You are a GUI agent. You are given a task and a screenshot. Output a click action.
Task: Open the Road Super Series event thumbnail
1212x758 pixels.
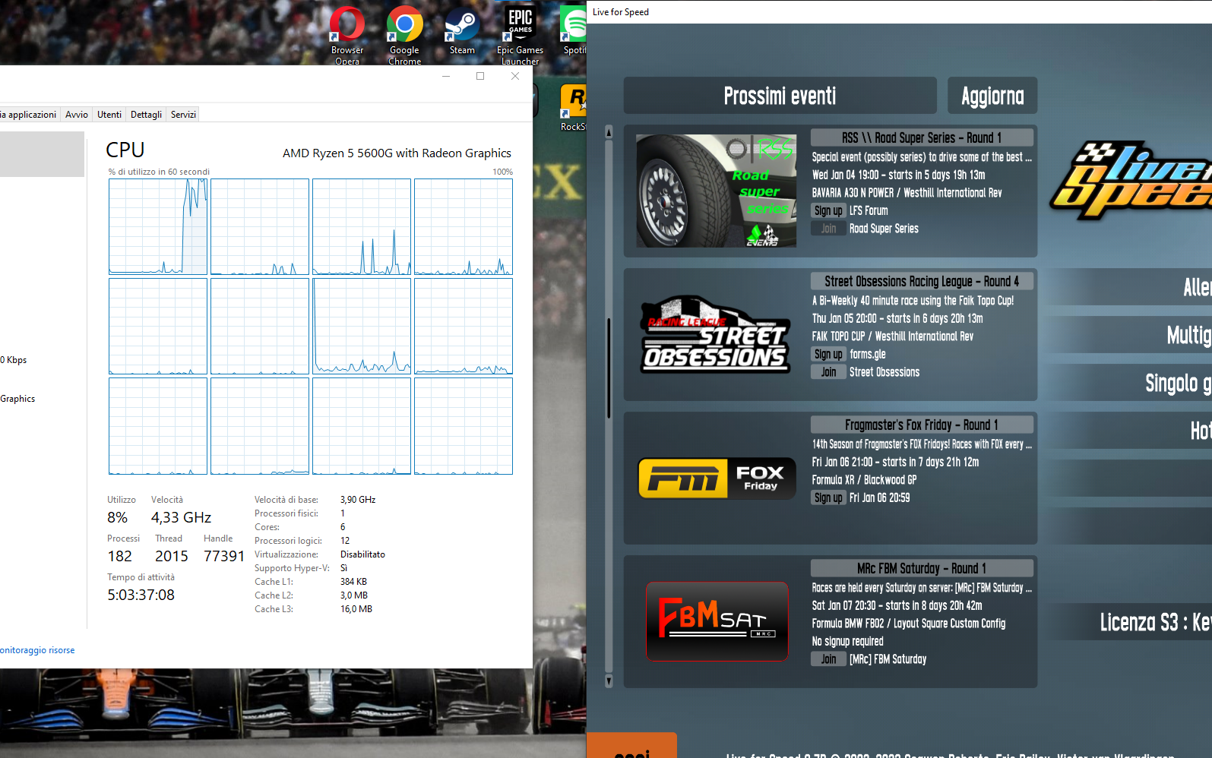pos(716,191)
